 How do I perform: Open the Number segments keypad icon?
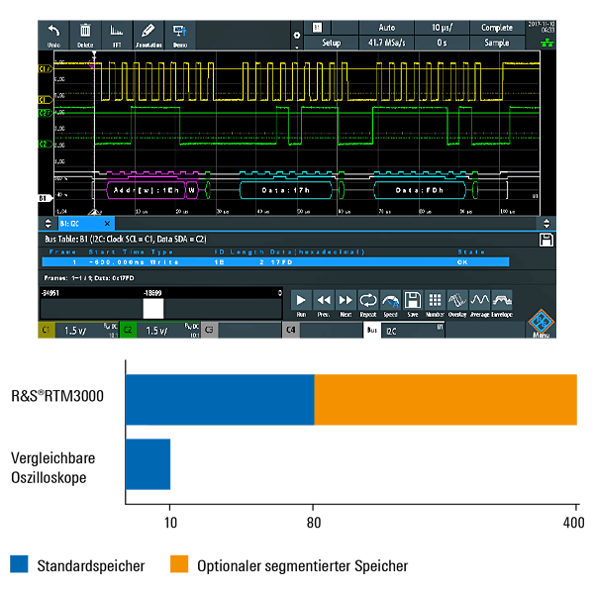pos(435,304)
